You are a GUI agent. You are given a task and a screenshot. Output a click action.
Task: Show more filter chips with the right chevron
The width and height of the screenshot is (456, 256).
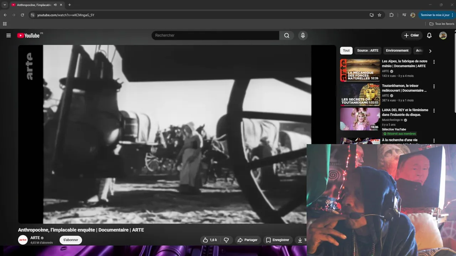430,51
